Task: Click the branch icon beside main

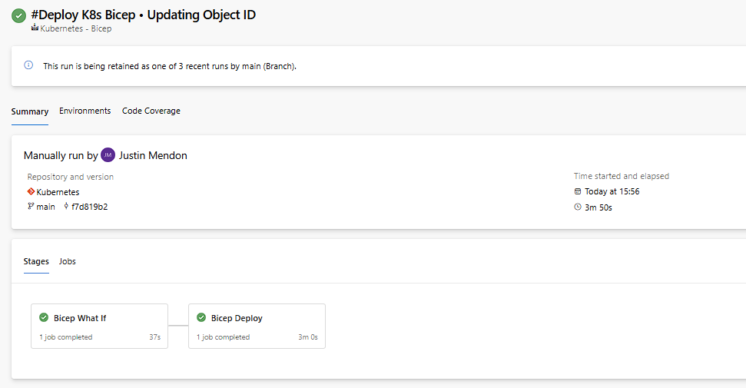Action: (x=31, y=206)
